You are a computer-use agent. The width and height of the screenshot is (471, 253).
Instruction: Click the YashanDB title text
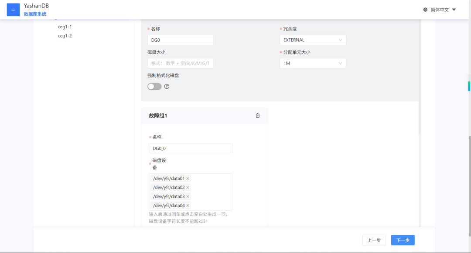pyautogui.click(x=36, y=6)
